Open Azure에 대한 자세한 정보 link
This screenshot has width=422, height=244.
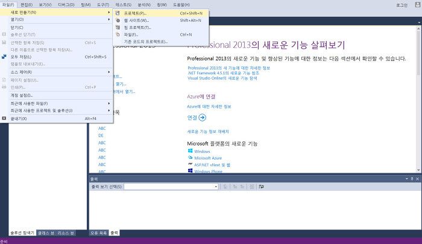coord(209,106)
